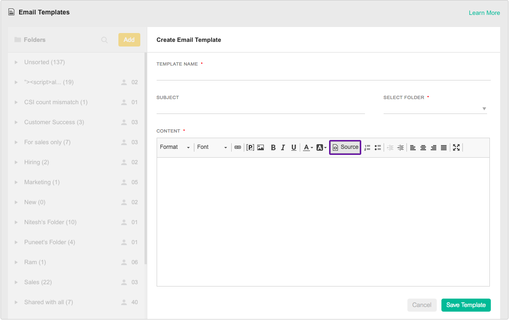Viewport: 509px width, 320px height.
Task: Open the text color picker
Action: (x=308, y=147)
